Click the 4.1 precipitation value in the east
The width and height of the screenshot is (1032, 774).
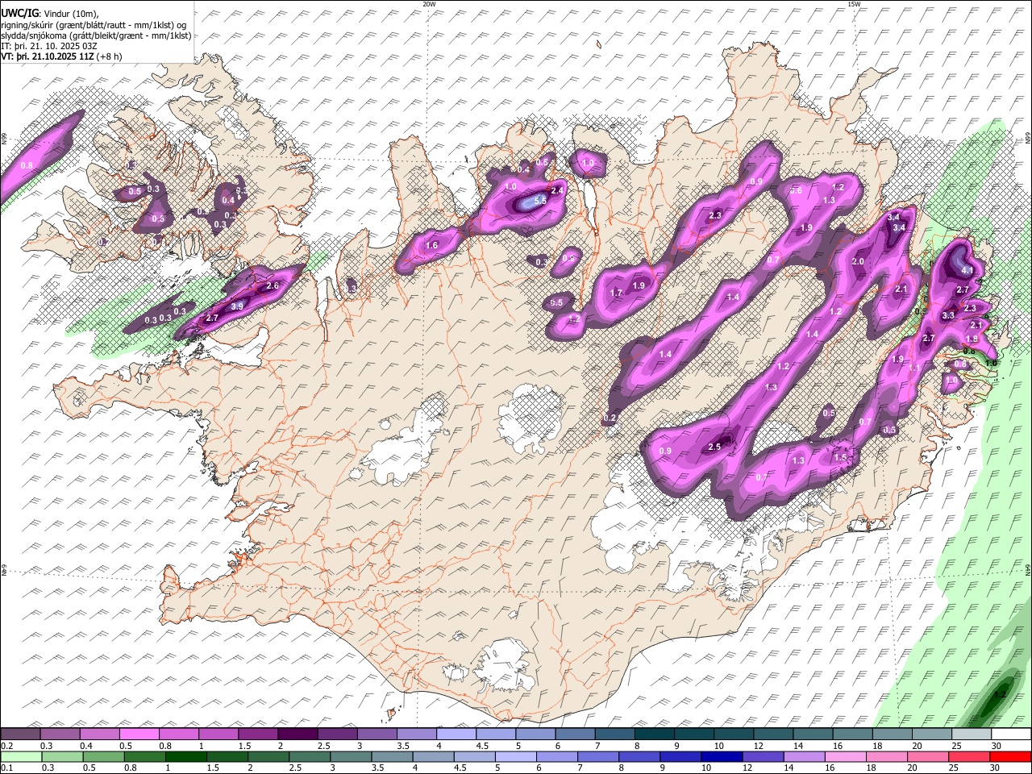pos(968,270)
